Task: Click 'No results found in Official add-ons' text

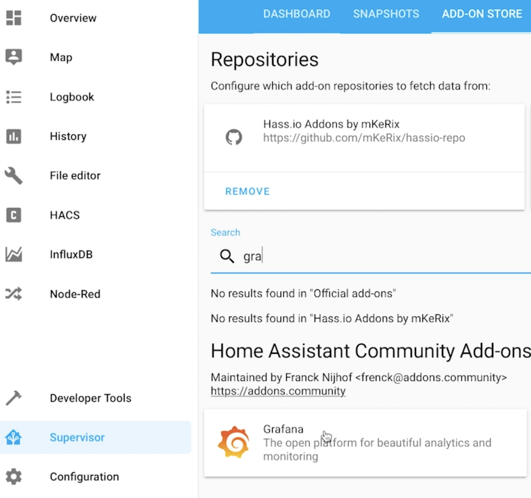Action: 303,293
